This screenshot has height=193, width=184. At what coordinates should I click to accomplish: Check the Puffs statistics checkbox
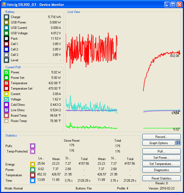click(33, 146)
